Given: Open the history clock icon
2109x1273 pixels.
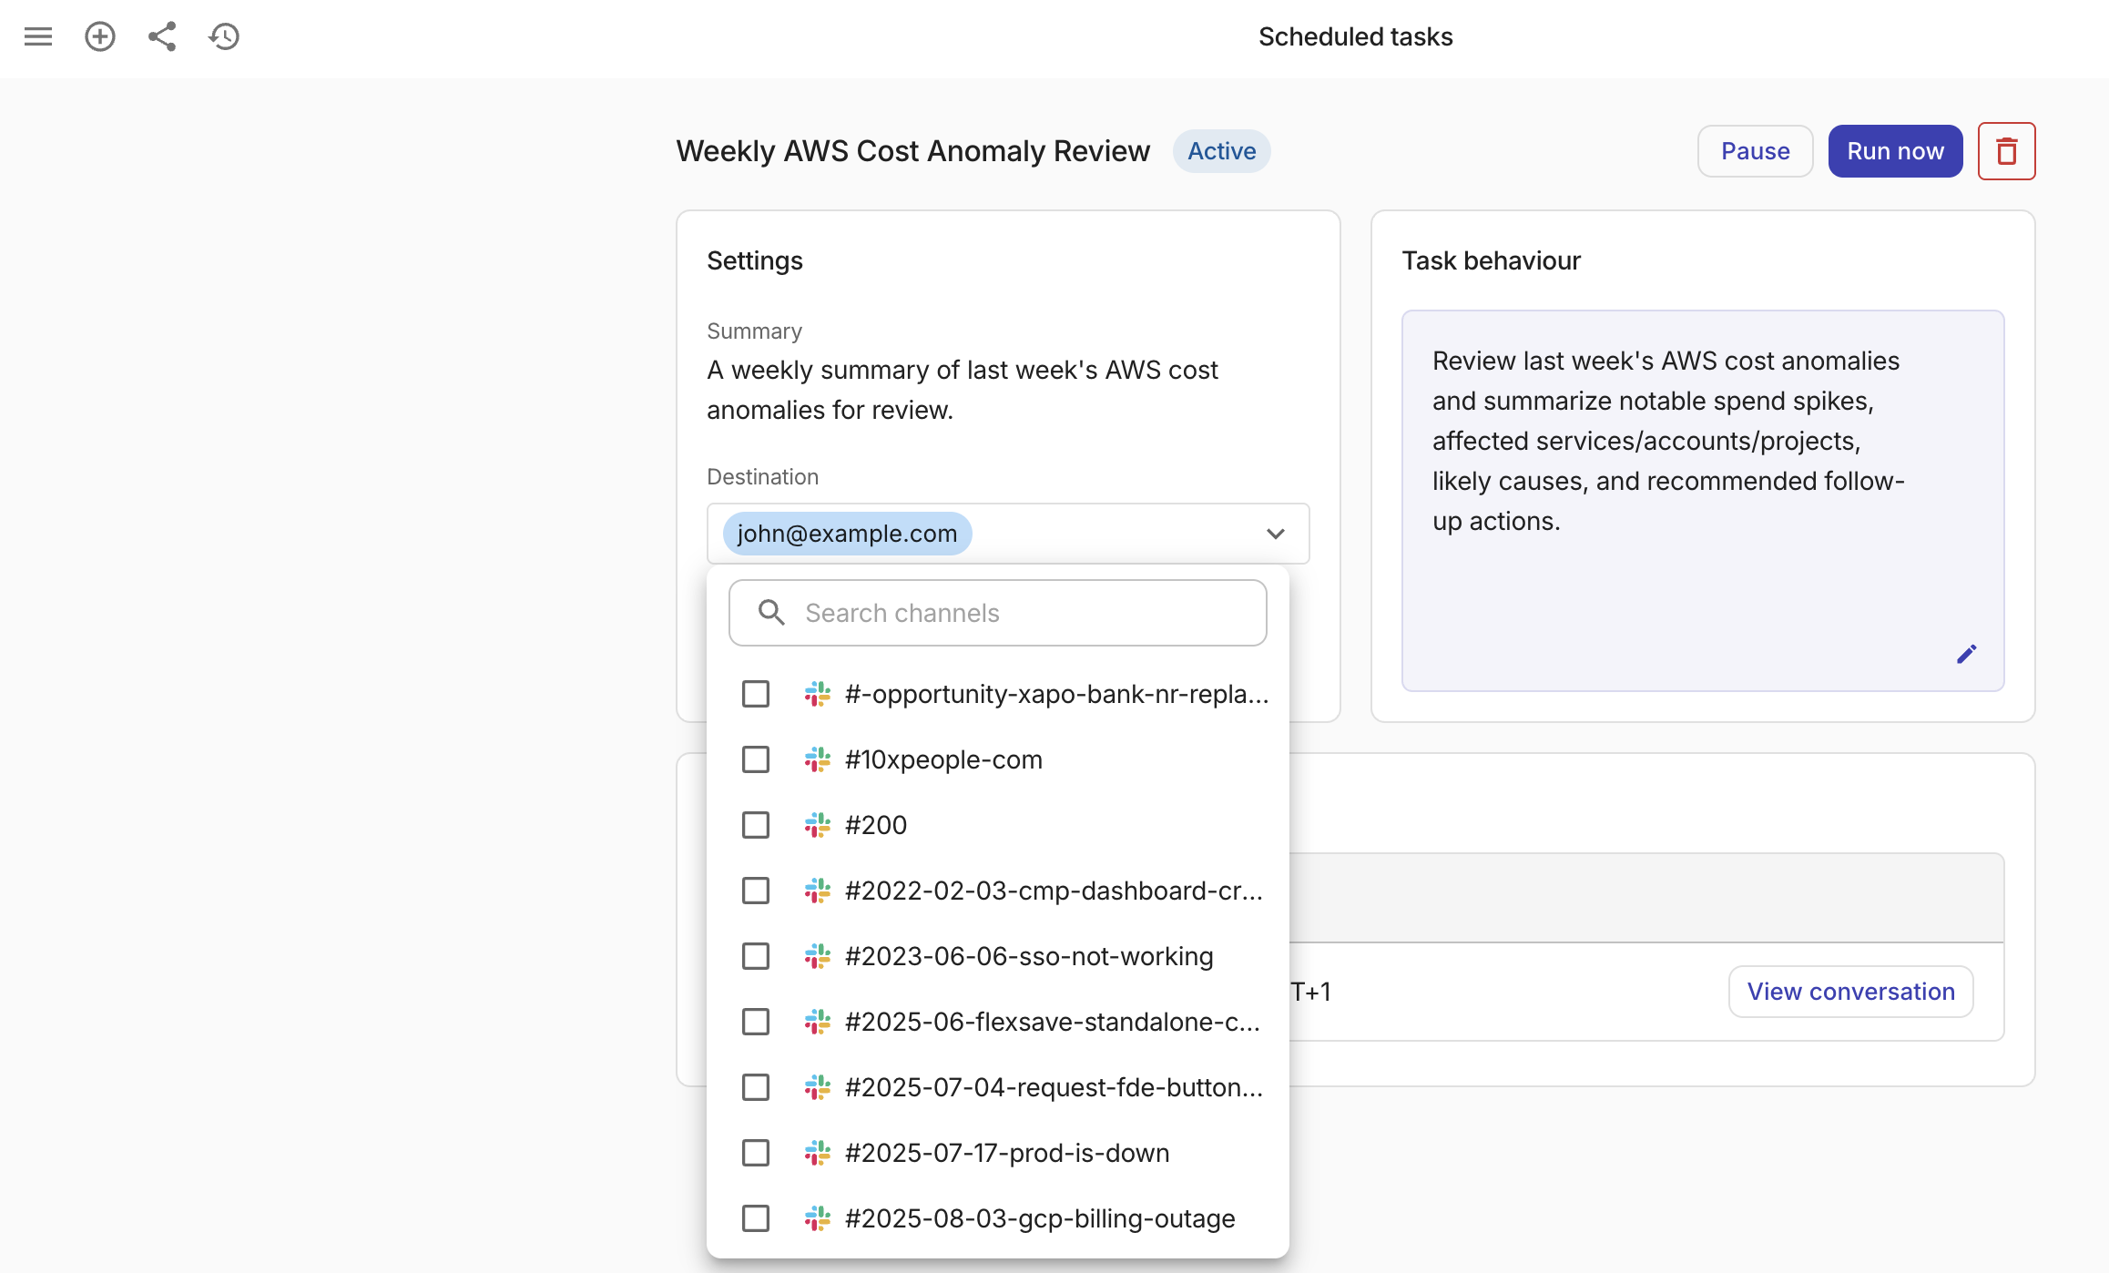Looking at the screenshot, I should pos(224,36).
